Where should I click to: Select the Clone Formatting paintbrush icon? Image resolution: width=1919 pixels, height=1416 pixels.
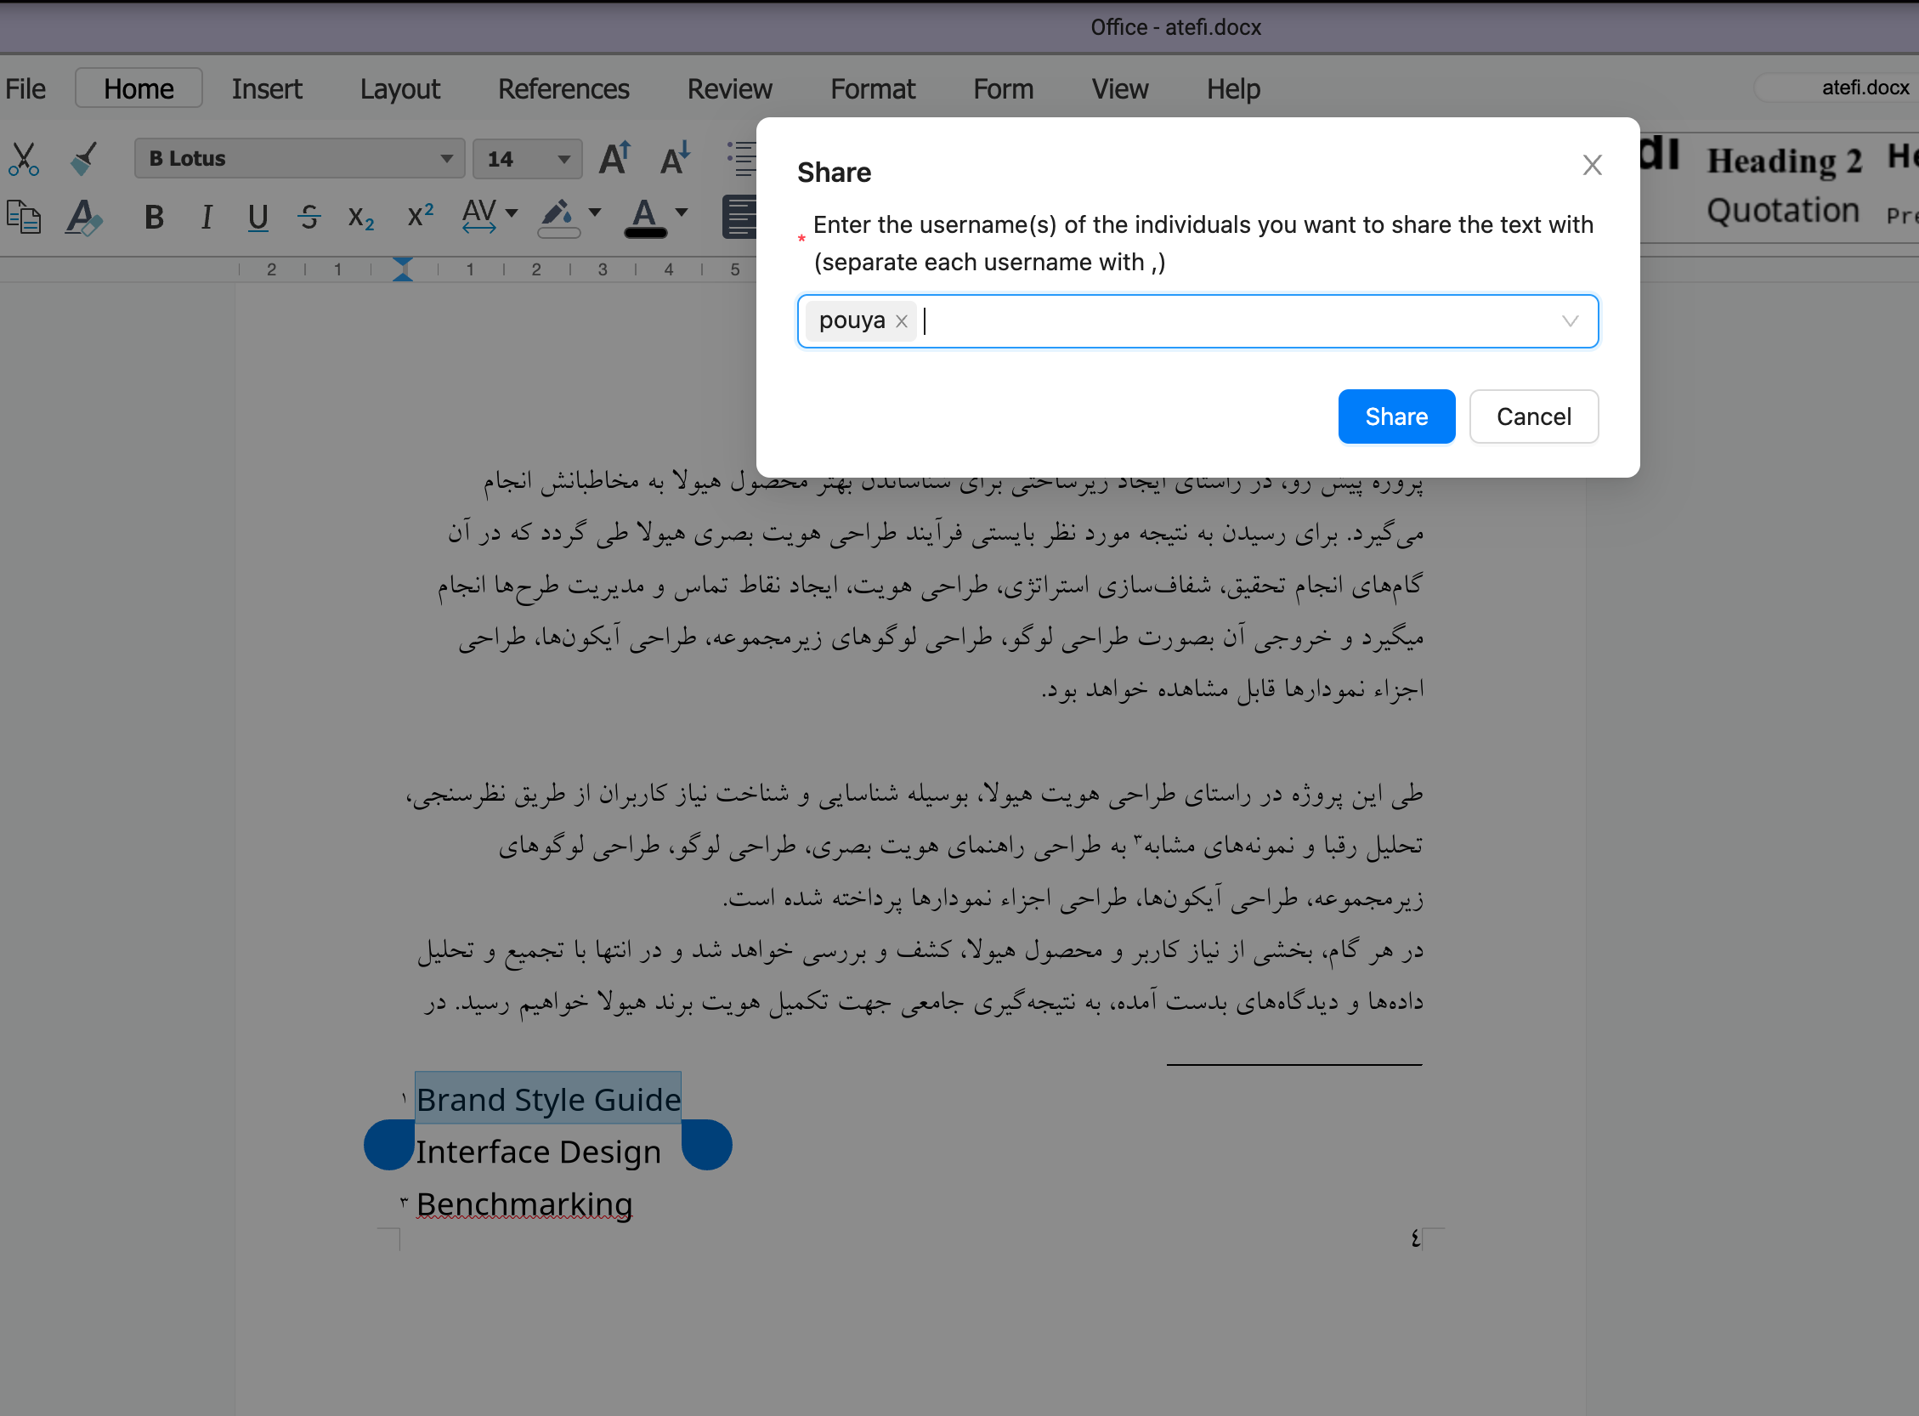click(x=83, y=159)
